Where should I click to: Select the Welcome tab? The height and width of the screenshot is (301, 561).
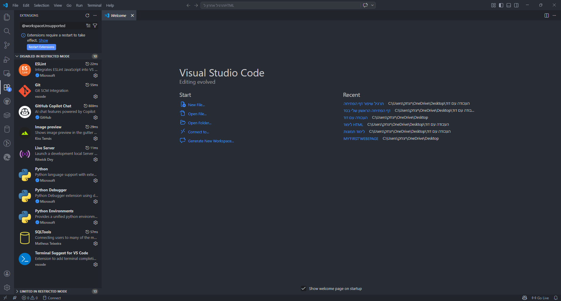point(118,15)
